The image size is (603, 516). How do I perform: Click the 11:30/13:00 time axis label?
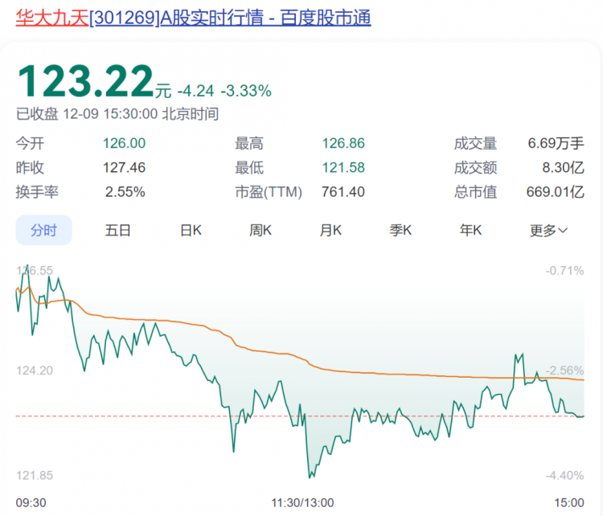point(302,502)
